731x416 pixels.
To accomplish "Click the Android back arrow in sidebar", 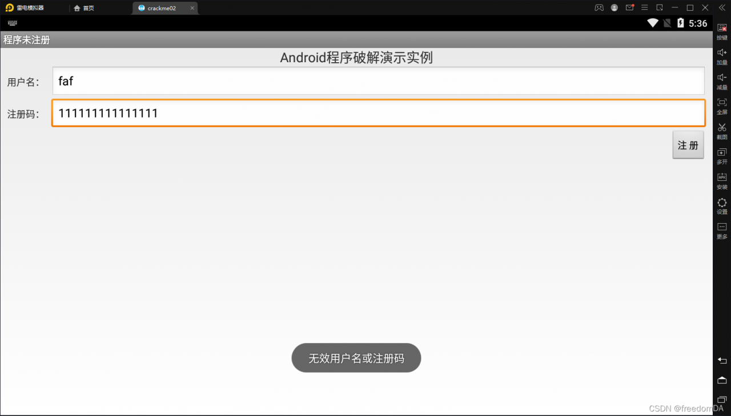I will pos(722,360).
